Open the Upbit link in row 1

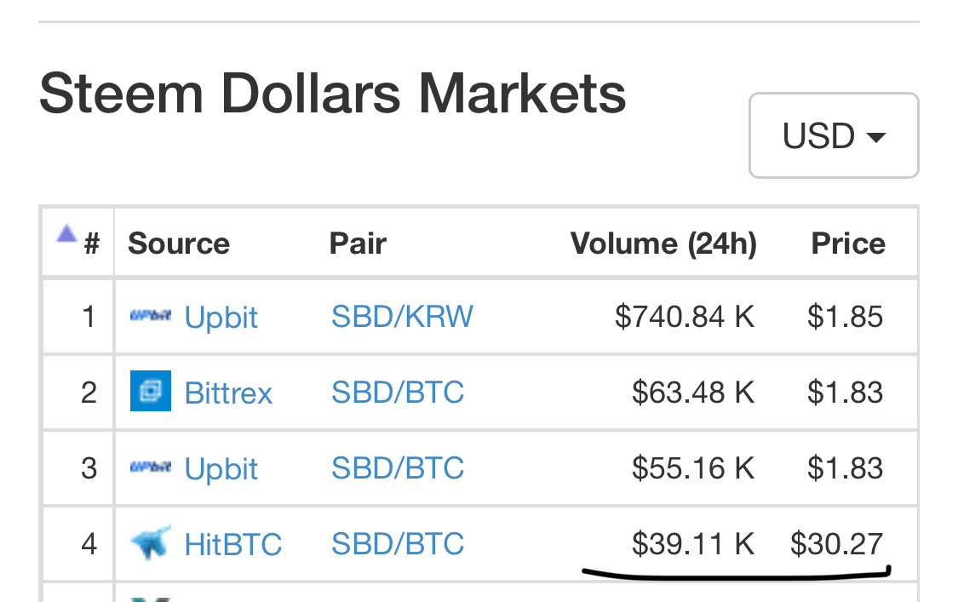(x=221, y=318)
